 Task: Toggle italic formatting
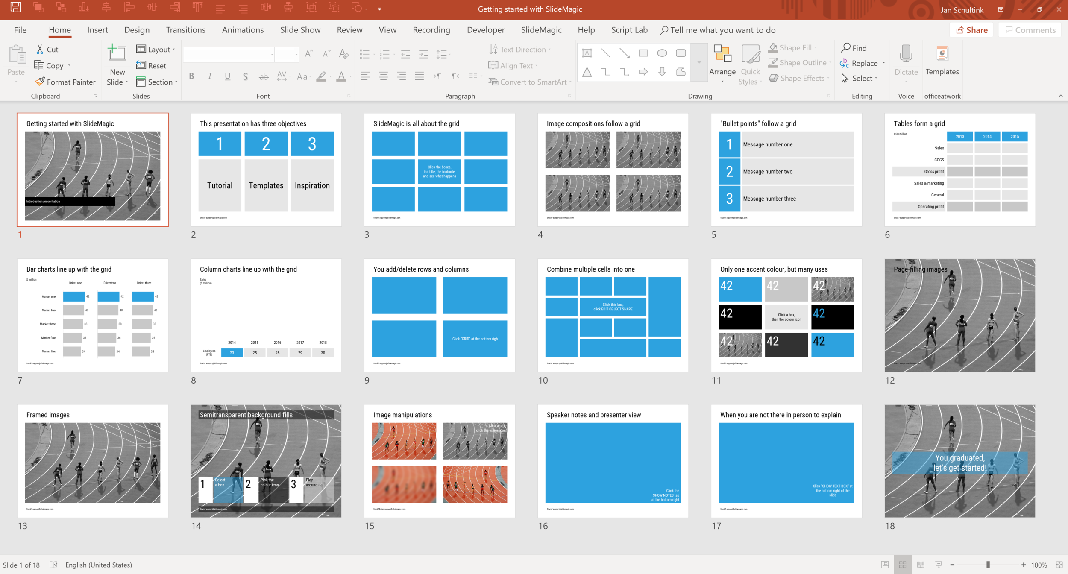[209, 76]
